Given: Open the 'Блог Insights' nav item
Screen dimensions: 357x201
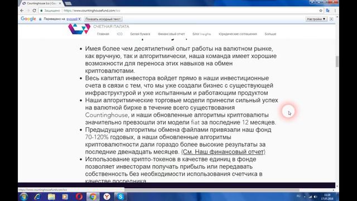Looking at the screenshot, I should pyautogui.click(x=202, y=34).
